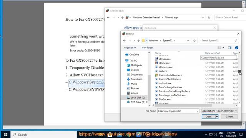Click the file list vertical scrollbar thumb
The image size is (246, 138).
(239, 72)
